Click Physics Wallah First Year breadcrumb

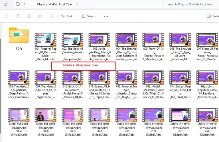tap(54, 4)
